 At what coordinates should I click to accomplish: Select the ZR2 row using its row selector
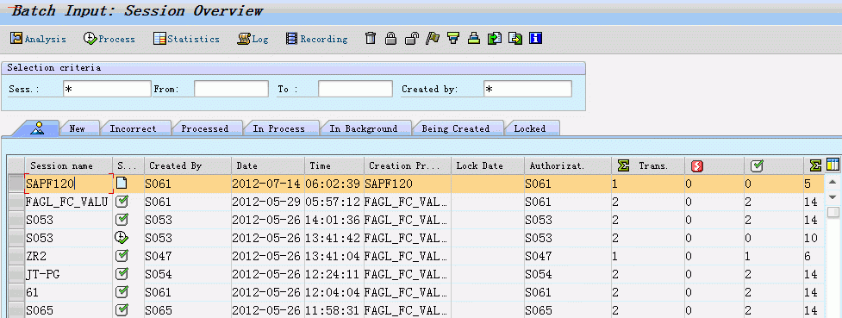(16, 256)
